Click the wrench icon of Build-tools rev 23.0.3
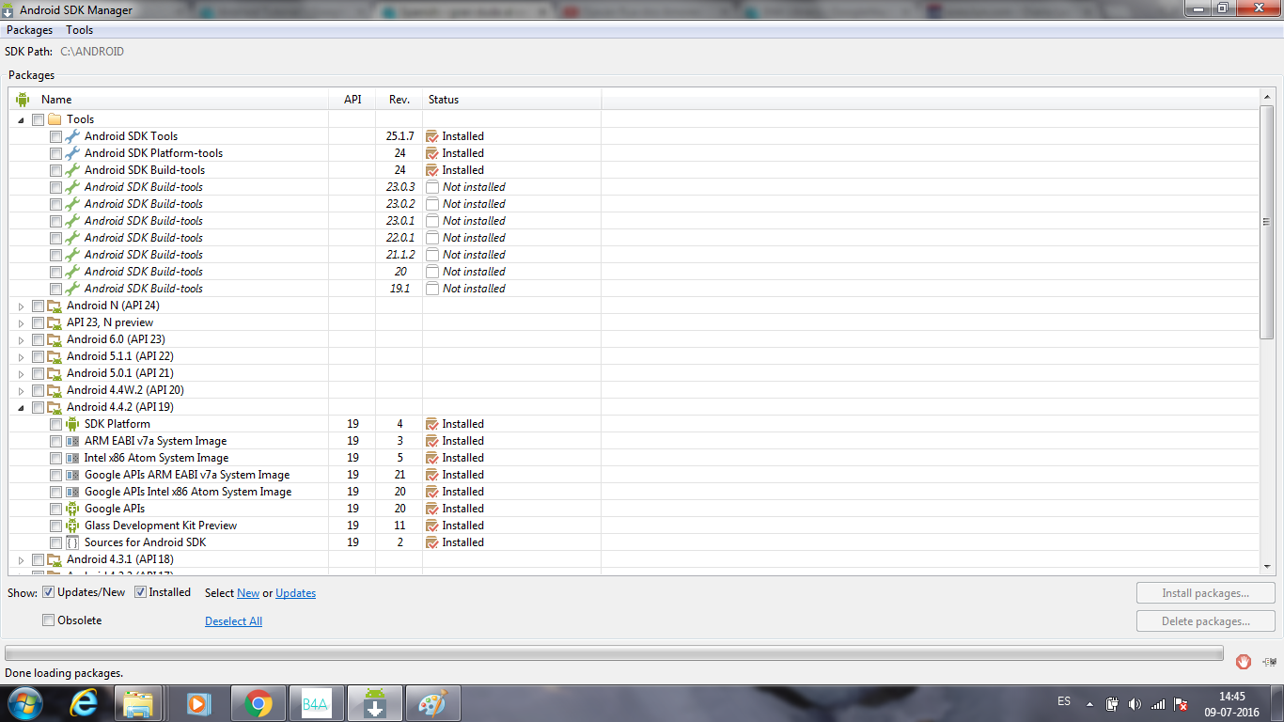 (72, 187)
